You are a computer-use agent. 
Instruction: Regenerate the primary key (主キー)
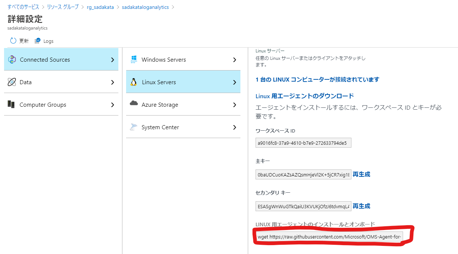coord(361,174)
